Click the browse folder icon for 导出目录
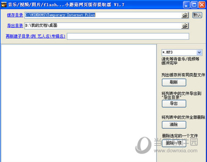Image resolution: width=207 pixels, height=162 pixels. coord(185,26)
